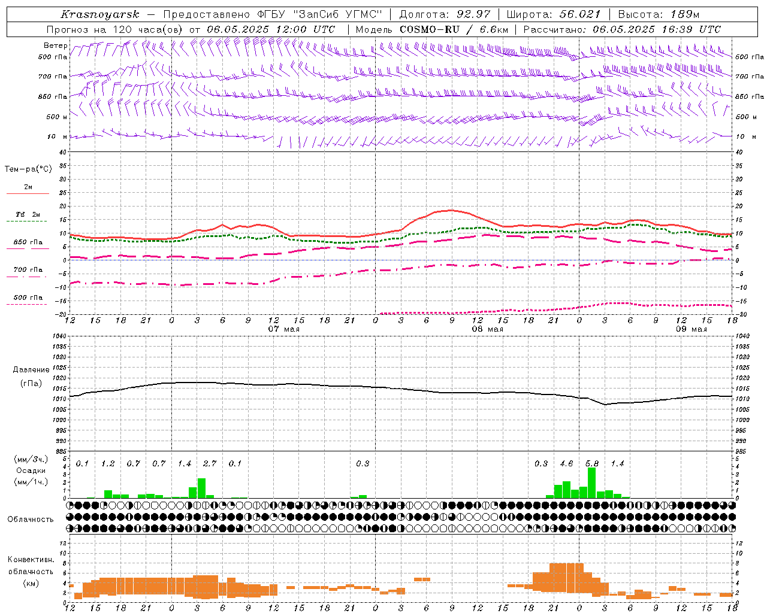This screenshot has height=613, width=767.
Task: Select the 2.7 precipitation value
Action: coord(210,463)
